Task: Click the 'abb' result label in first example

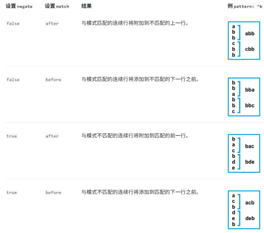Action: tap(250, 34)
